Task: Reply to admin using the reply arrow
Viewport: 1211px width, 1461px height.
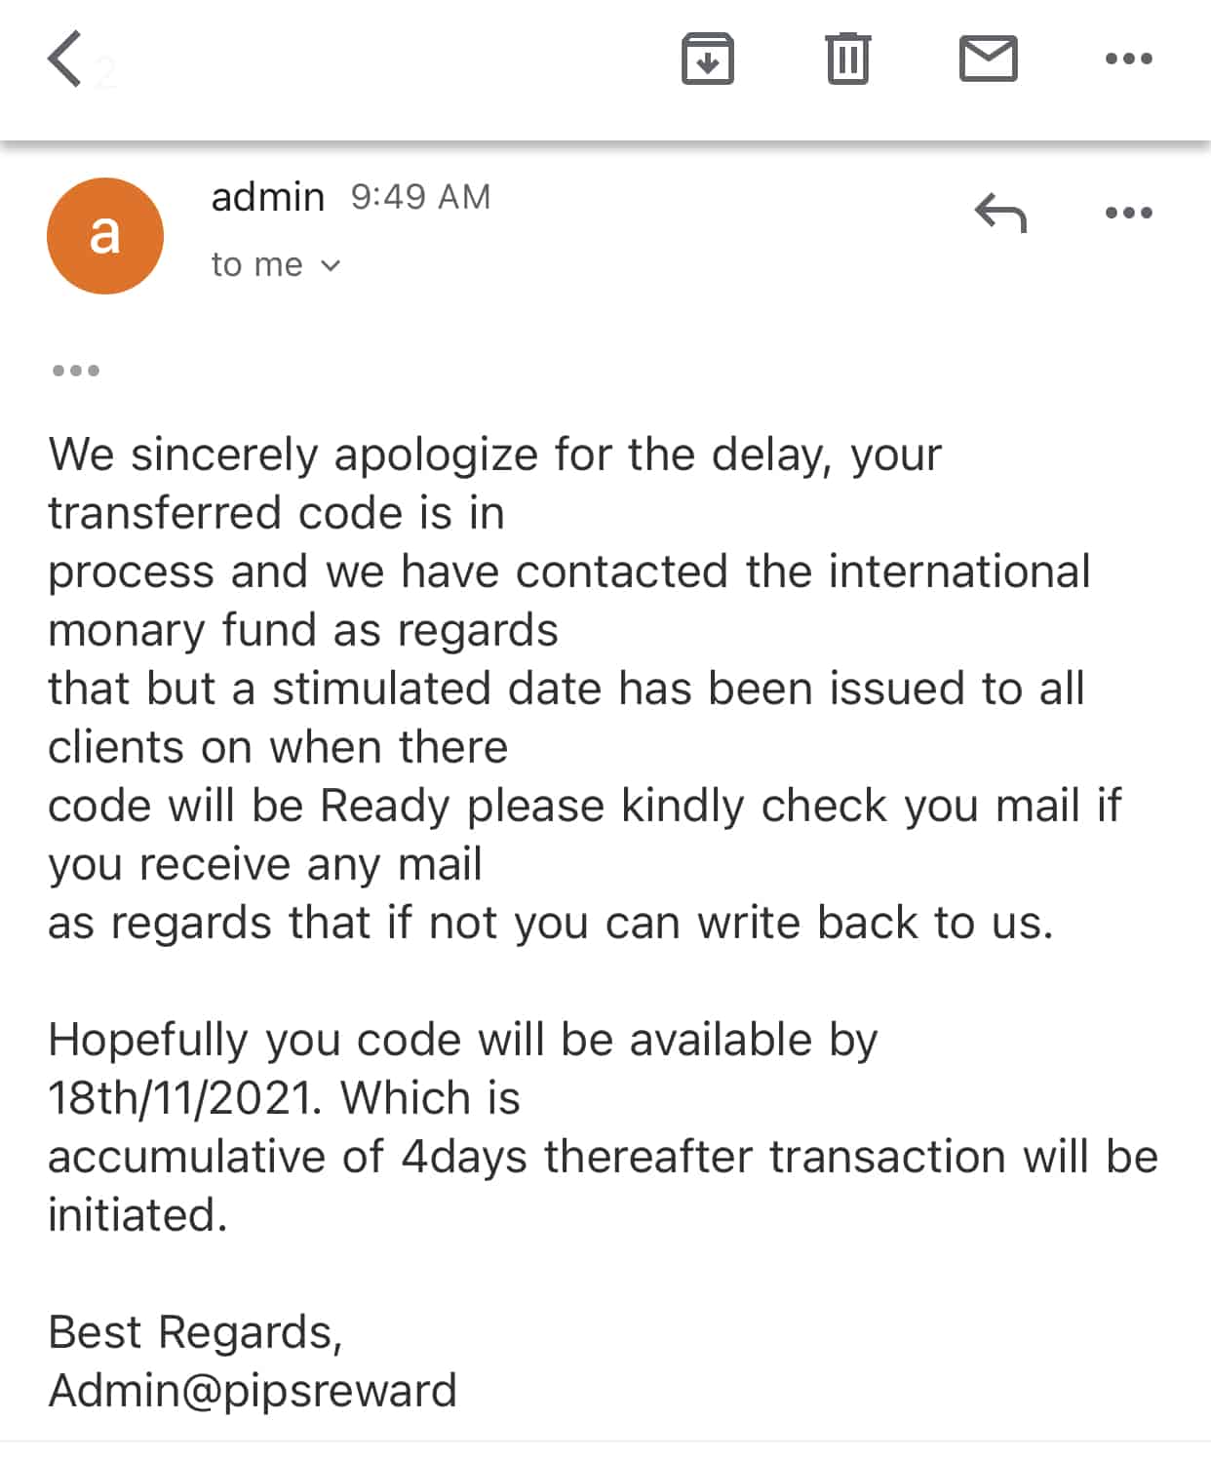Action: (1000, 212)
